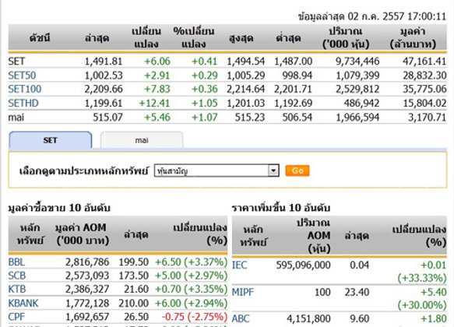Open the BBL stock link
Screen dimensions: 454x327
16,262
